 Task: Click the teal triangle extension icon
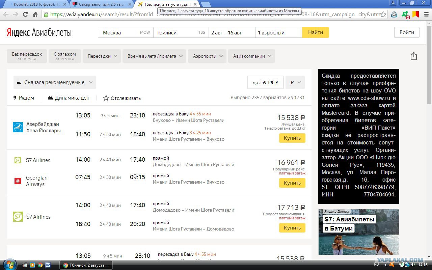point(394,14)
